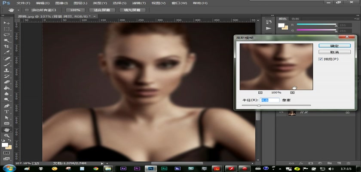Open the 图层(L) menu
Screen dimensions: 361x172
click(x=80, y=3)
